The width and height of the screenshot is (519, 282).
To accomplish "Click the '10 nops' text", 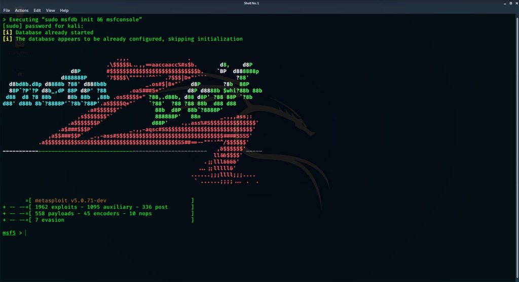I will (140, 213).
